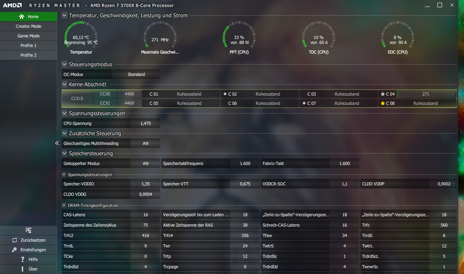The height and width of the screenshot is (274, 464).
Task: Collapse the Zusätzliche Steuerung section
Action: point(64,134)
